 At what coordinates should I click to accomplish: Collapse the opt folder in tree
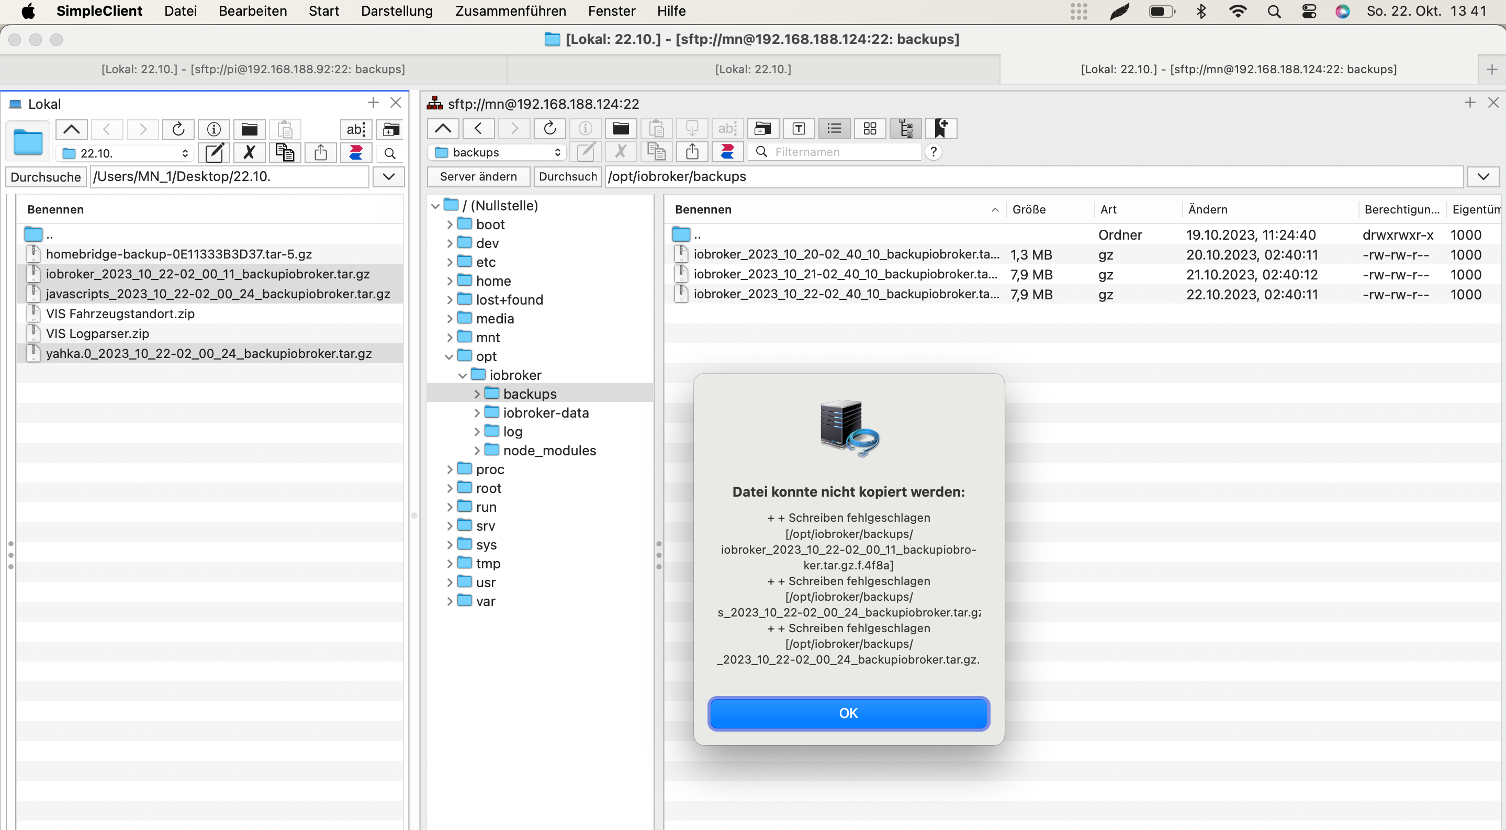pyautogui.click(x=449, y=356)
